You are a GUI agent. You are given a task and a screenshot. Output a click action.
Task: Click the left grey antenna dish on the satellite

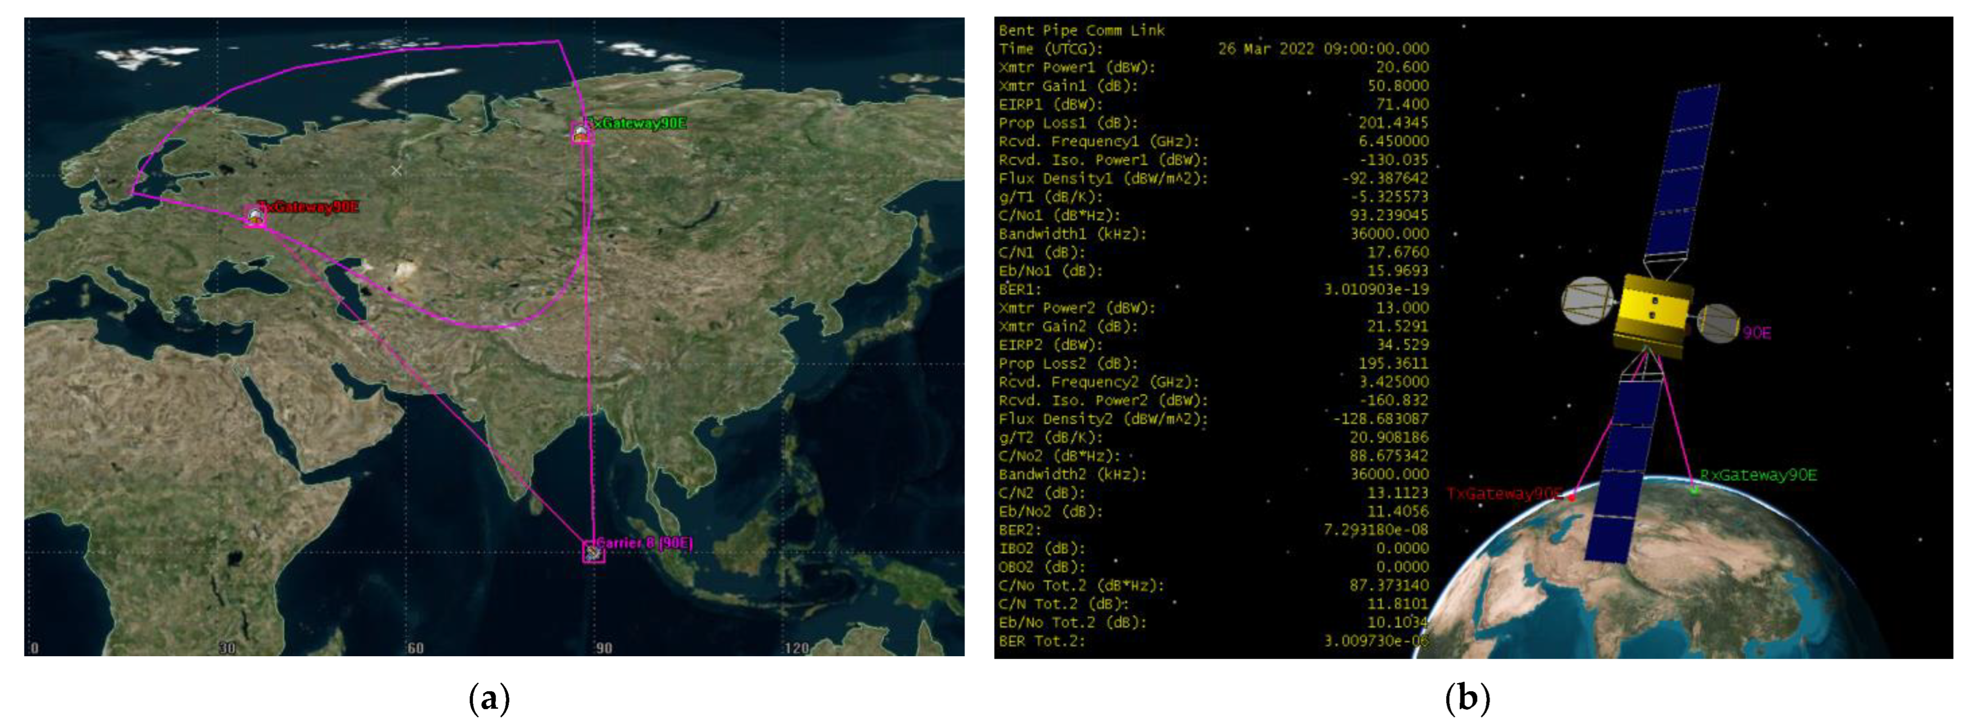(x=1587, y=300)
